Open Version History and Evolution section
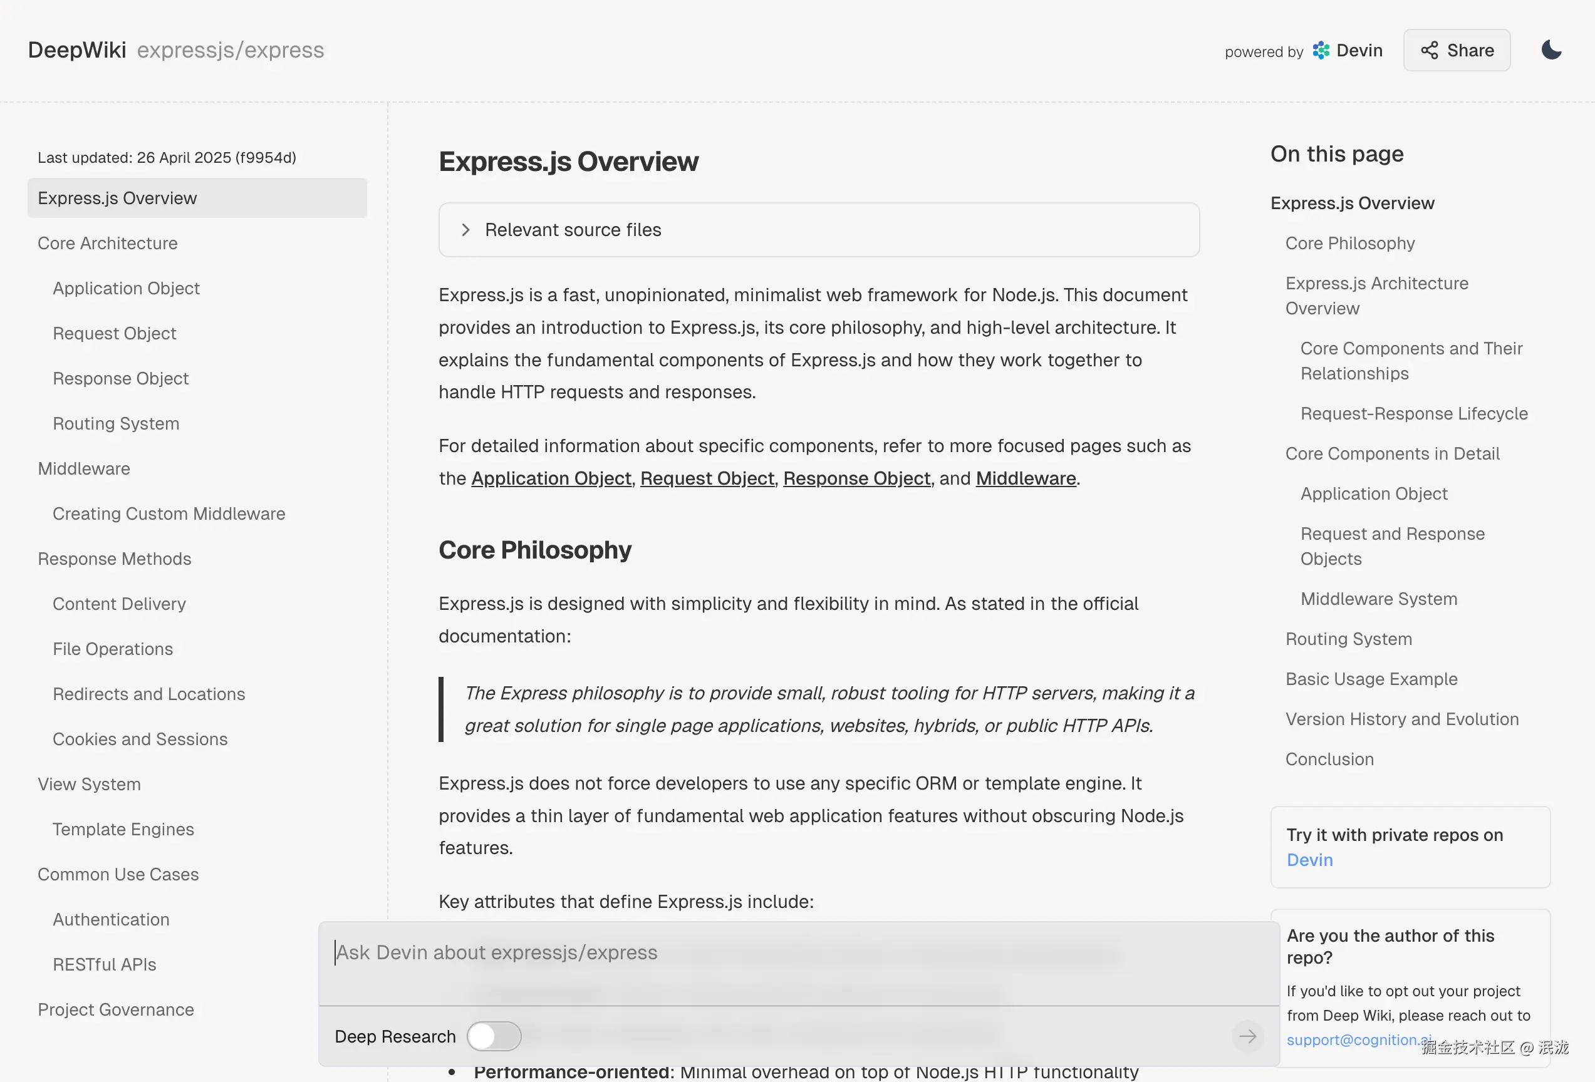Viewport: 1595px width, 1082px height. (1402, 719)
